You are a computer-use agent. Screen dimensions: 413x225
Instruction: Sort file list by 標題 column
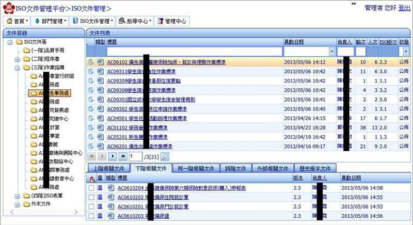[112, 42]
